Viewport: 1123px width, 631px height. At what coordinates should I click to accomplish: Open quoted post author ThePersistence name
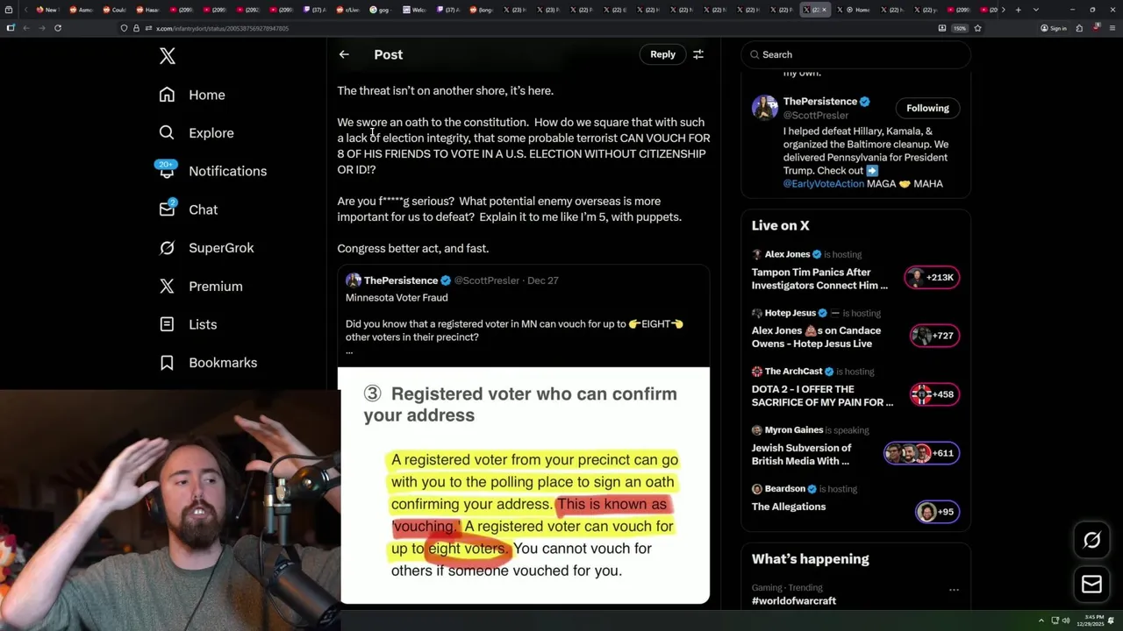click(401, 280)
